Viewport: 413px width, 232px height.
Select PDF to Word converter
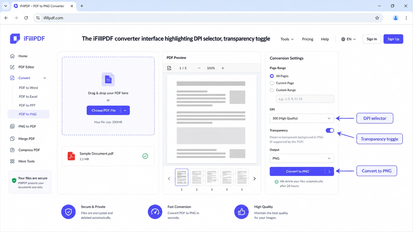(28, 88)
